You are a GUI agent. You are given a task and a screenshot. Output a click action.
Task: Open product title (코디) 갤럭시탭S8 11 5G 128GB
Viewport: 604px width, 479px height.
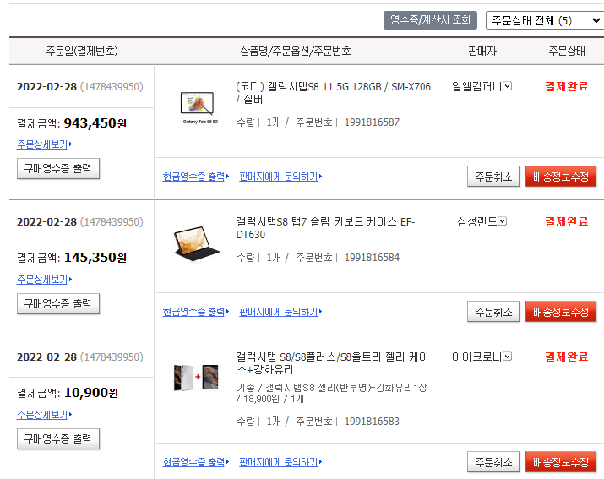pos(333,93)
